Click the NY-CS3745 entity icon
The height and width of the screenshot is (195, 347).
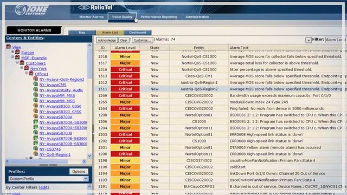click(x=35, y=148)
